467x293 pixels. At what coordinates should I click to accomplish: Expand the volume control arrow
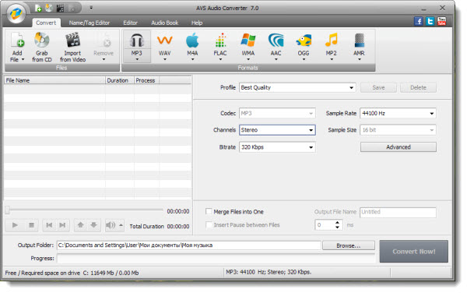click(121, 225)
